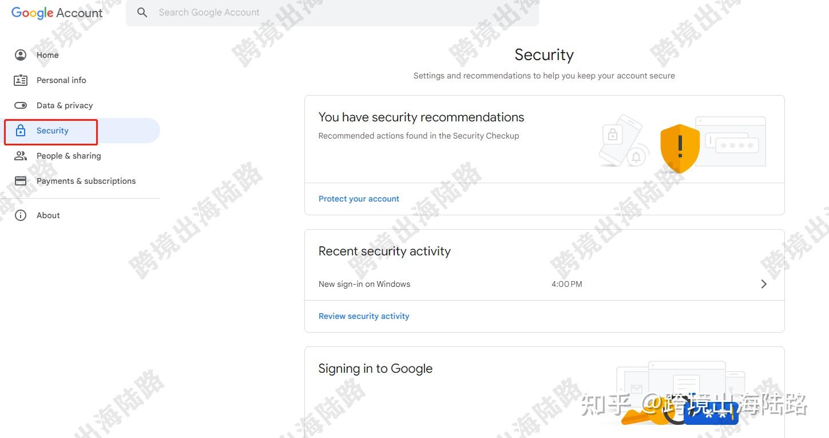The height and width of the screenshot is (438, 829).
Task: Click the About info icon
Action: click(21, 215)
